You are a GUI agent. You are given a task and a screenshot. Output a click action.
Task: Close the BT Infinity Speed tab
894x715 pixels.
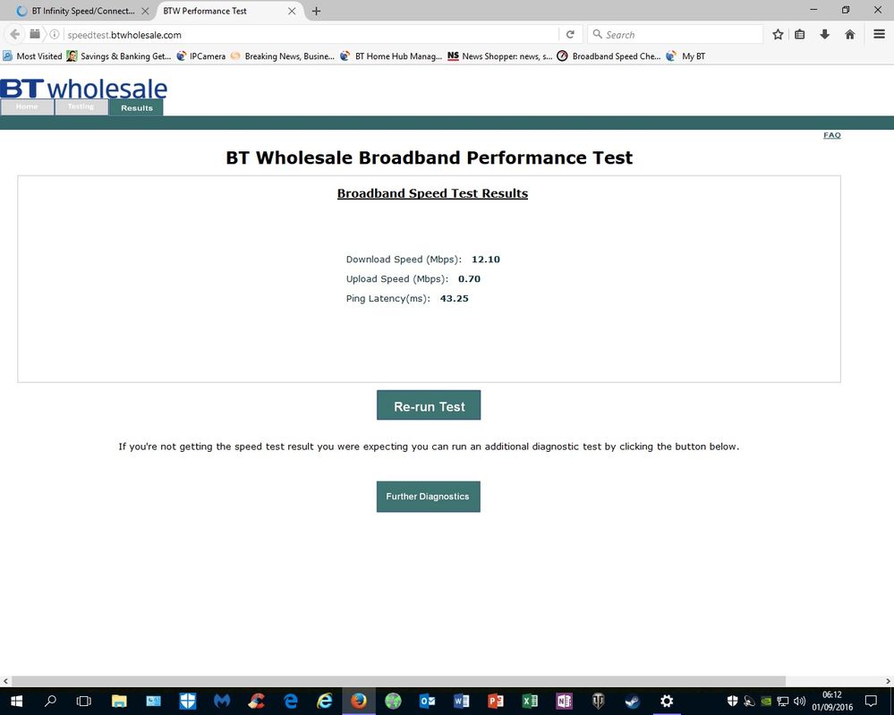(145, 11)
